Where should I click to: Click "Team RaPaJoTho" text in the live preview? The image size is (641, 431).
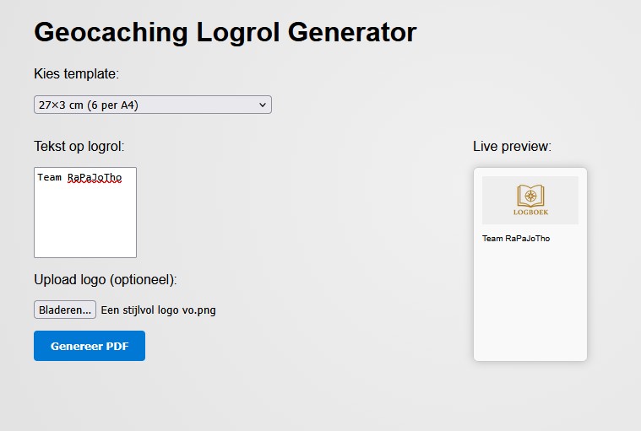[x=516, y=239]
